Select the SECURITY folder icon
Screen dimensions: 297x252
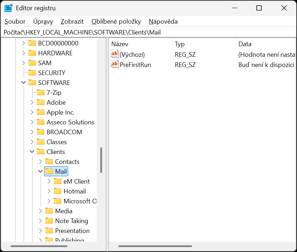pos(32,73)
